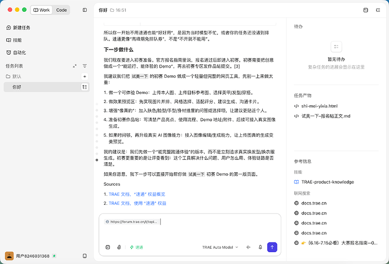Image resolution: width=389 pixels, height=264 pixels.
Task: Click the code icon beside 试美一下-报名帖正文.md
Action: [x=297, y=116]
